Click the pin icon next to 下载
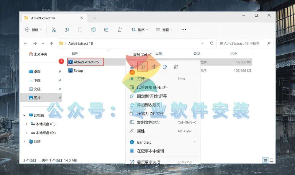 pos(60,80)
